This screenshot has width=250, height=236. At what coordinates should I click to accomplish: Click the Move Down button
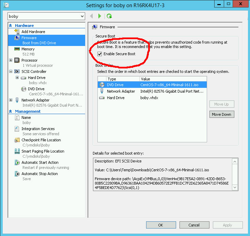(x=222, y=114)
